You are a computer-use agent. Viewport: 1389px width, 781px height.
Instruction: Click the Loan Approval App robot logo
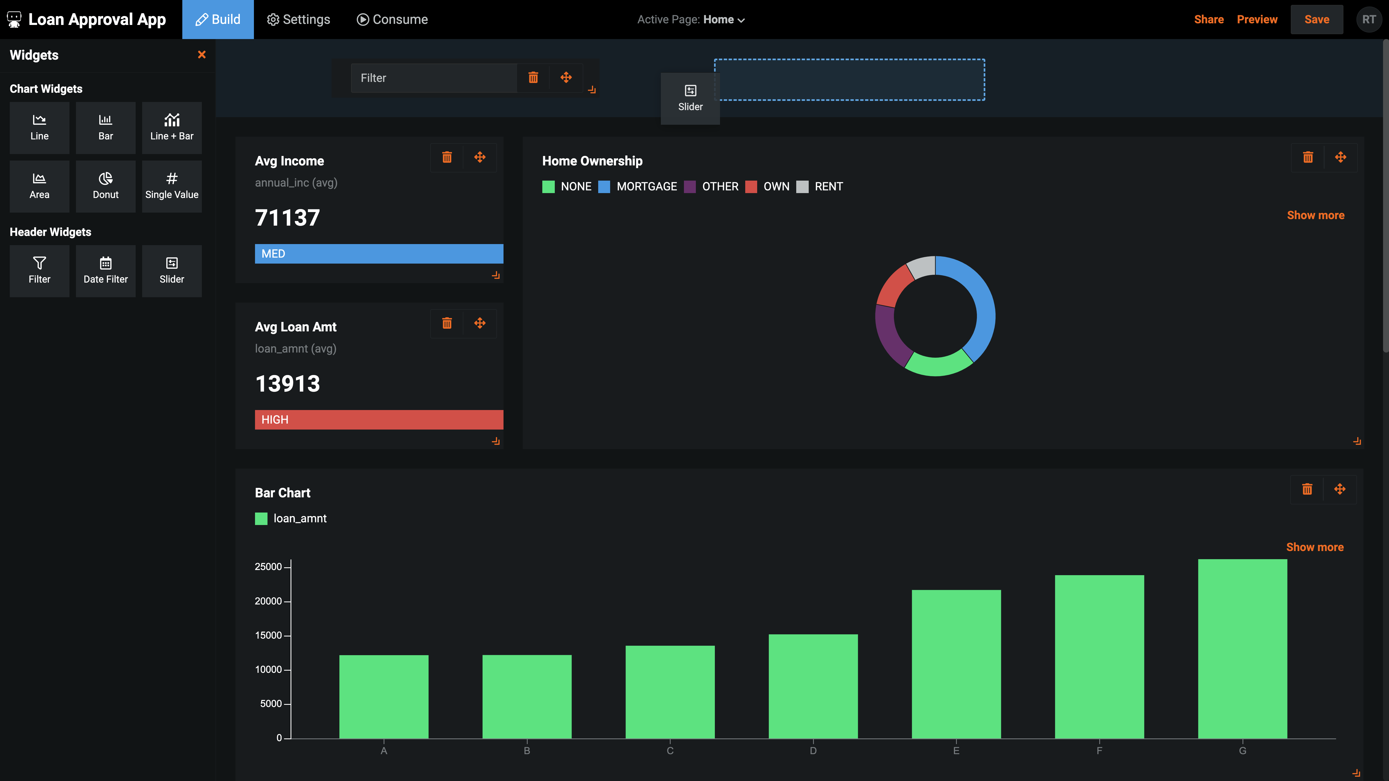coord(15,20)
